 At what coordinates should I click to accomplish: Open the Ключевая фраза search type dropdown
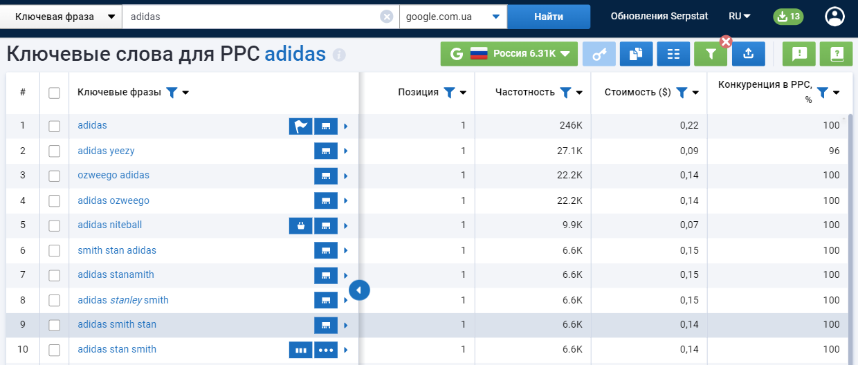[61, 17]
